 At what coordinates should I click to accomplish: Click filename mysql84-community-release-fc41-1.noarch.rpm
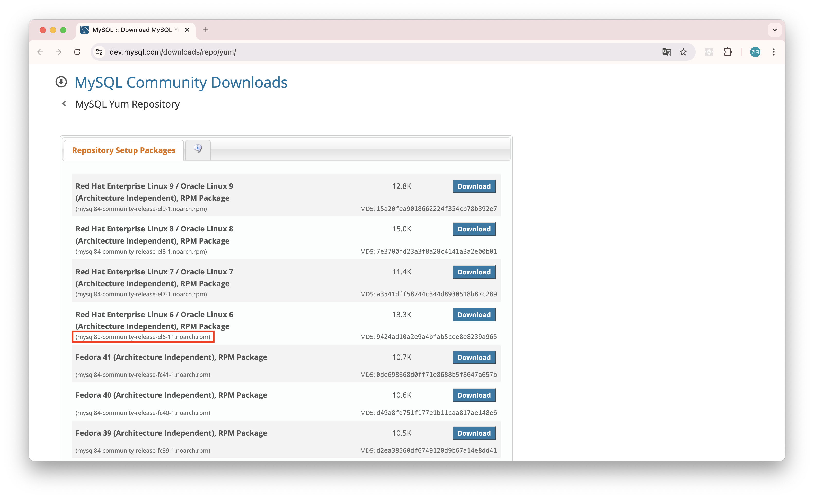click(143, 375)
